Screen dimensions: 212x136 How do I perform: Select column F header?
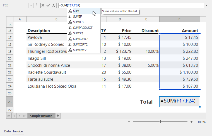point(179,19)
